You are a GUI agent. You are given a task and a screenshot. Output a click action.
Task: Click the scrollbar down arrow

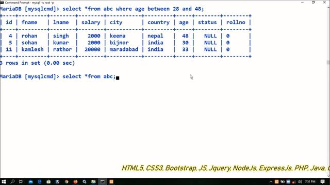(328, 176)
